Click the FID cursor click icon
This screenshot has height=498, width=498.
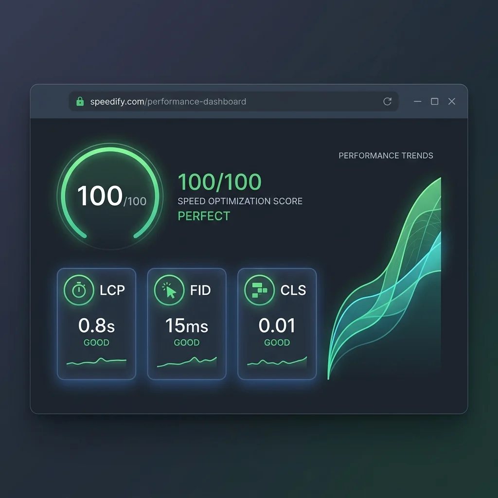[169, 290]
